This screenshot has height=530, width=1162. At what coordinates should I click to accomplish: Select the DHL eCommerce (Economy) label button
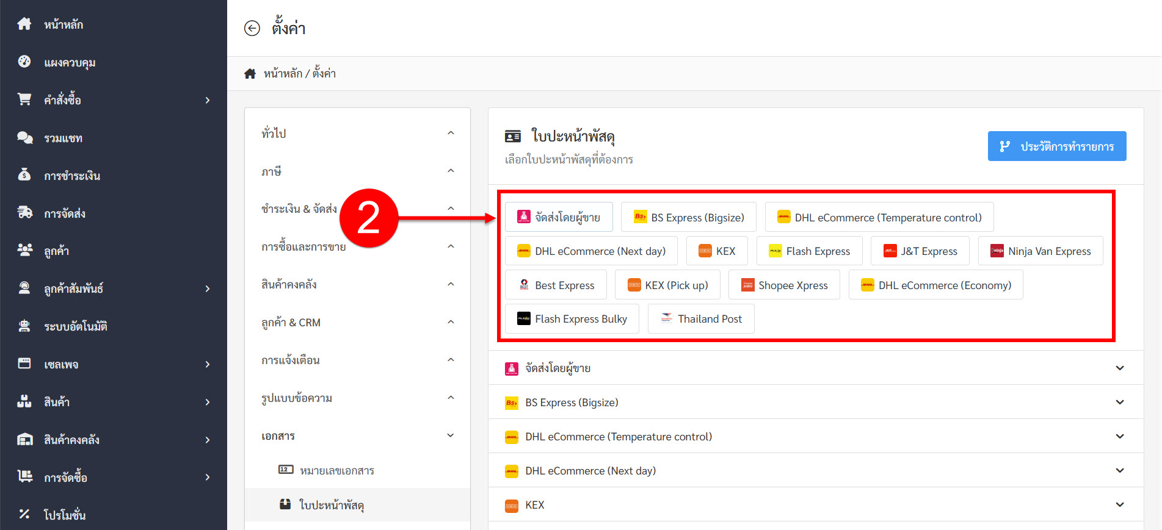click(936, 285)
